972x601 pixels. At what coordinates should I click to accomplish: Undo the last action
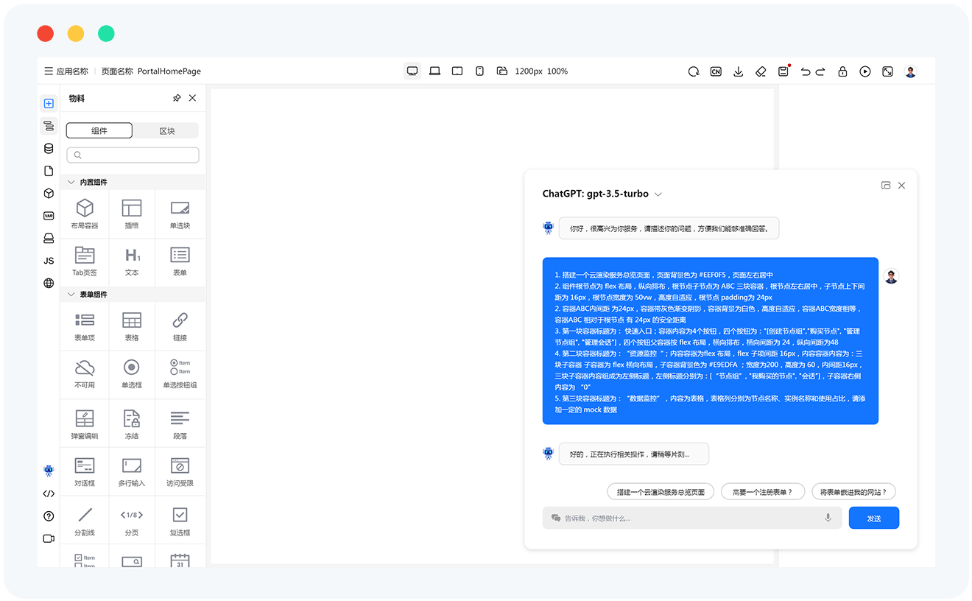coord(805,71)
